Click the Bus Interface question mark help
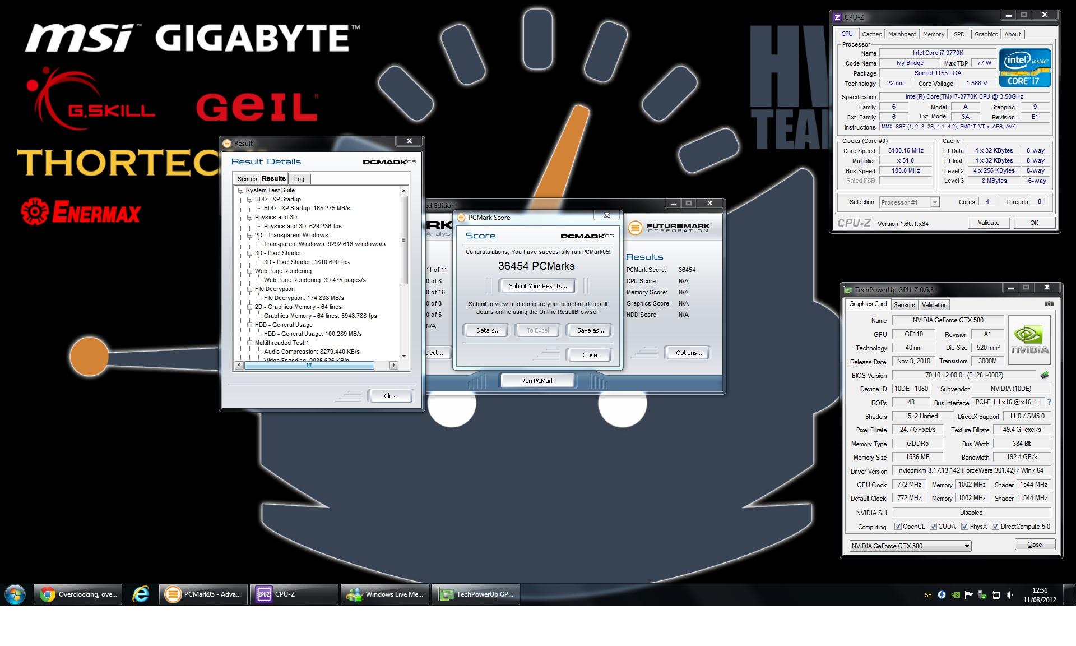1076x646 pixels. click(1049, 402)
